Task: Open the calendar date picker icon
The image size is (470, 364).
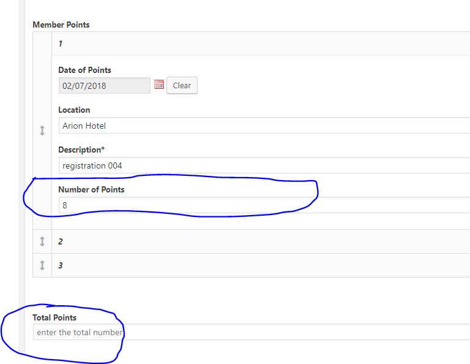Action: [159, 85]
